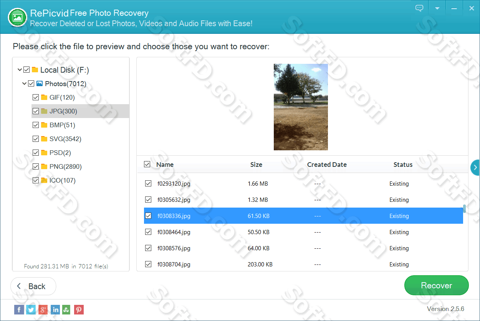Expand the side panel with blue arrow

(x=475, y=167)
